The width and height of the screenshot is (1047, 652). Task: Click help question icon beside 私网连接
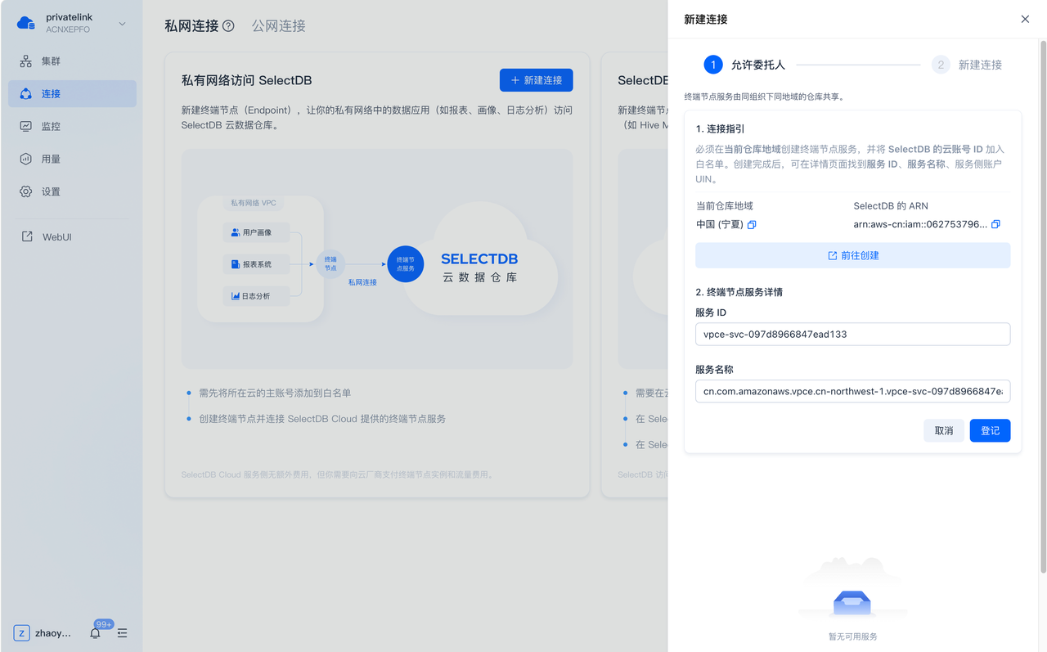(229, 26)
